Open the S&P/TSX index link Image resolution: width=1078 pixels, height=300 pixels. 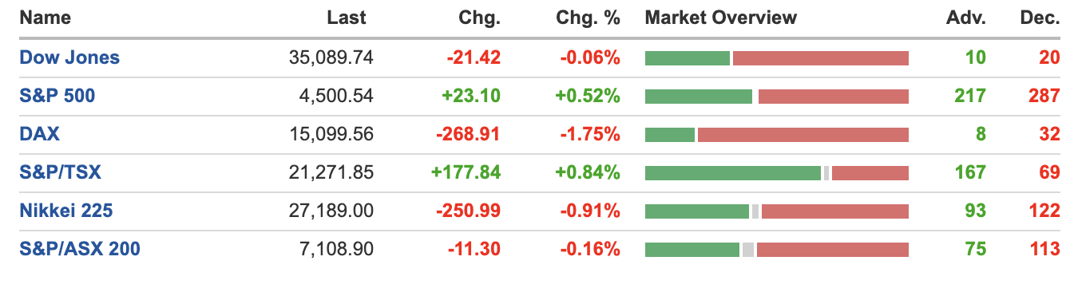pyautogui.click(x=60, y=172)
